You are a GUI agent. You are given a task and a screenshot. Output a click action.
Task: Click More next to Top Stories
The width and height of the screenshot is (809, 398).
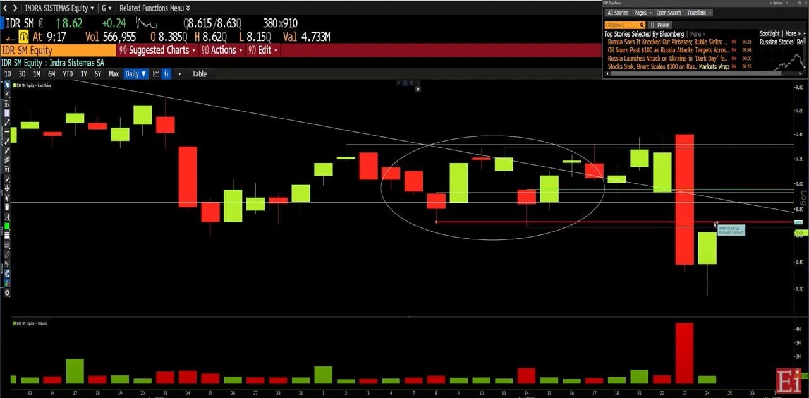point(698,34)
